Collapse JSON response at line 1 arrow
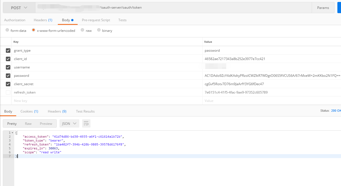The width and height of the screenshot is (341, 186). click(x=12, y=133)
